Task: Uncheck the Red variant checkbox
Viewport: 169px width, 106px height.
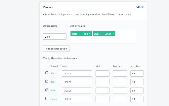Action: (x=47, y=81)
